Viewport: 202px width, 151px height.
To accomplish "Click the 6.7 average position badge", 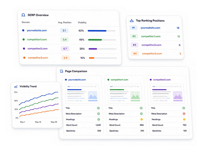I will click(65, 49).
